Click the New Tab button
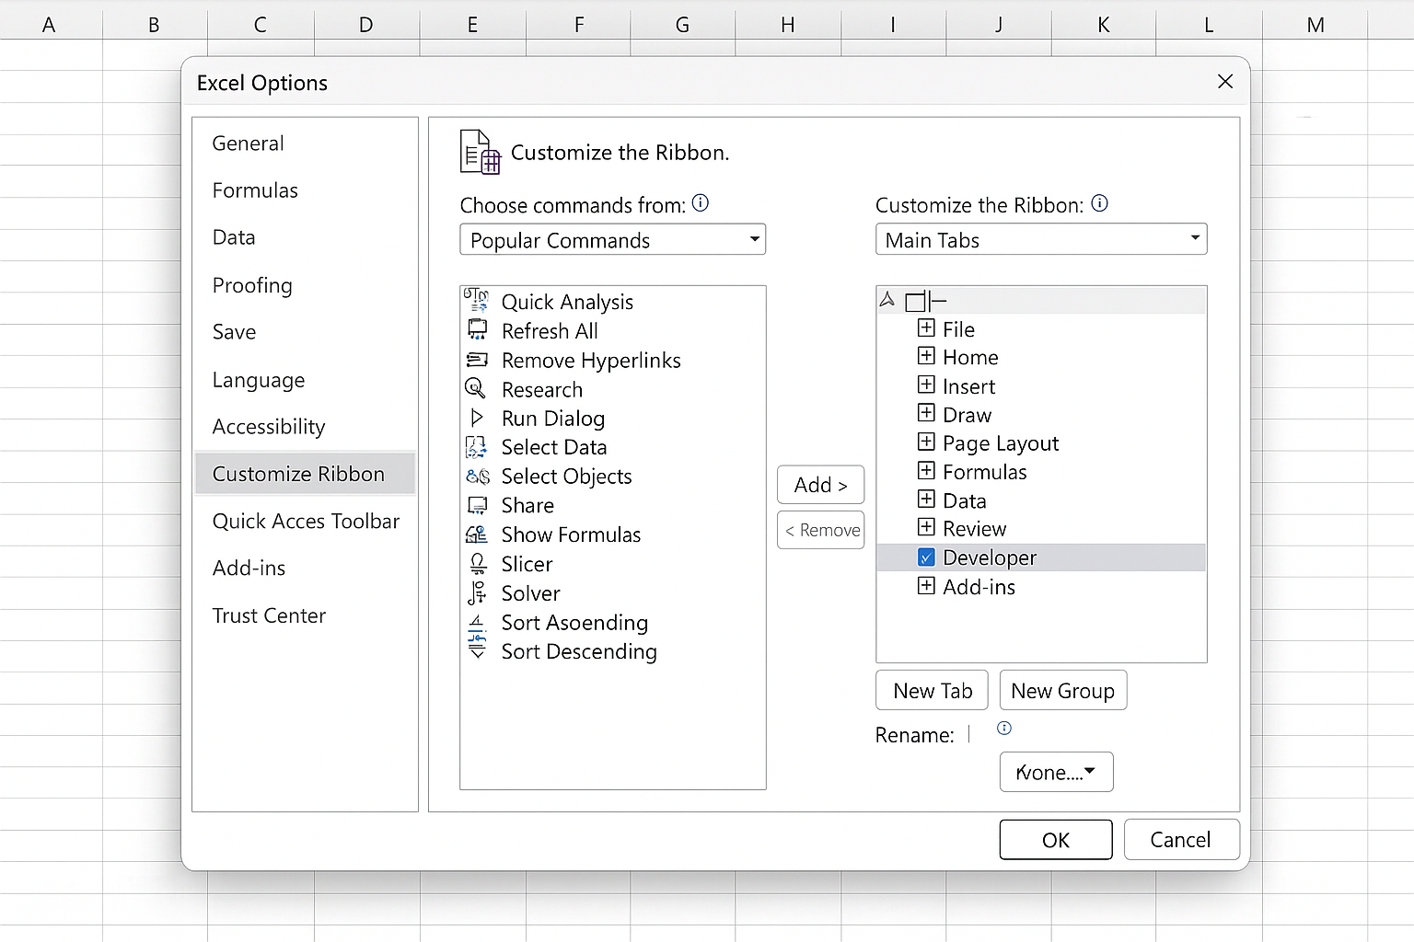Image resolution: width=1414 pixels, height=942 pixels. [x=932, y=690]
